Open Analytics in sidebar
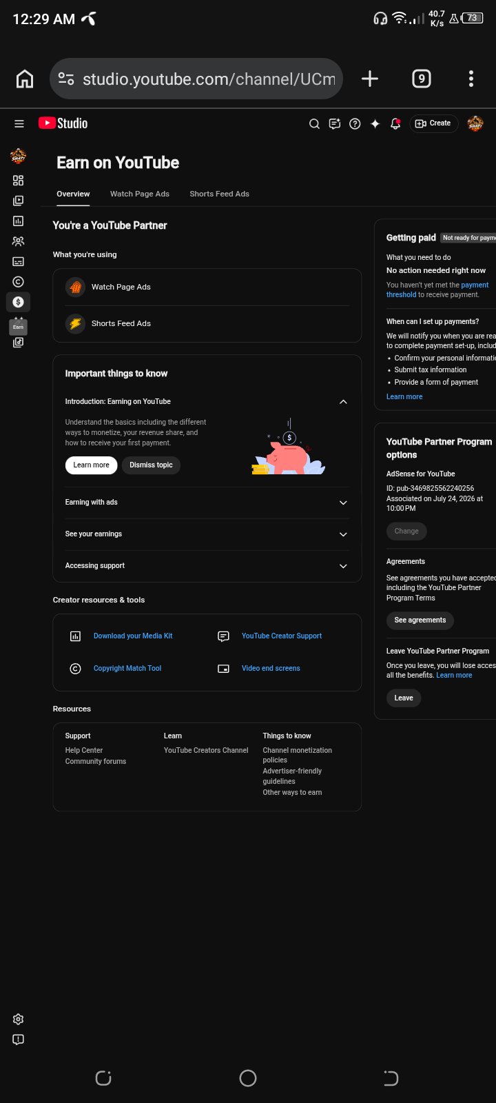This screenshot has width=496, height=1103. pyautogui.click(x=19, y=221)
